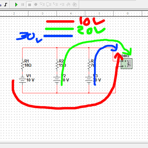Pause the running simulation
Viewport: 148px width, 148px height.
pyautogui.click(x=23, y=5)
